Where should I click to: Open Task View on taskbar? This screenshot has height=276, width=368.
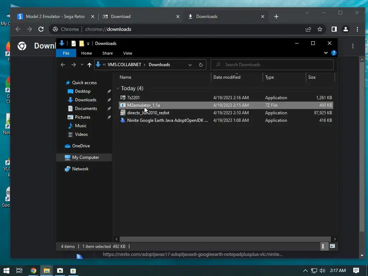coord(19,271)
